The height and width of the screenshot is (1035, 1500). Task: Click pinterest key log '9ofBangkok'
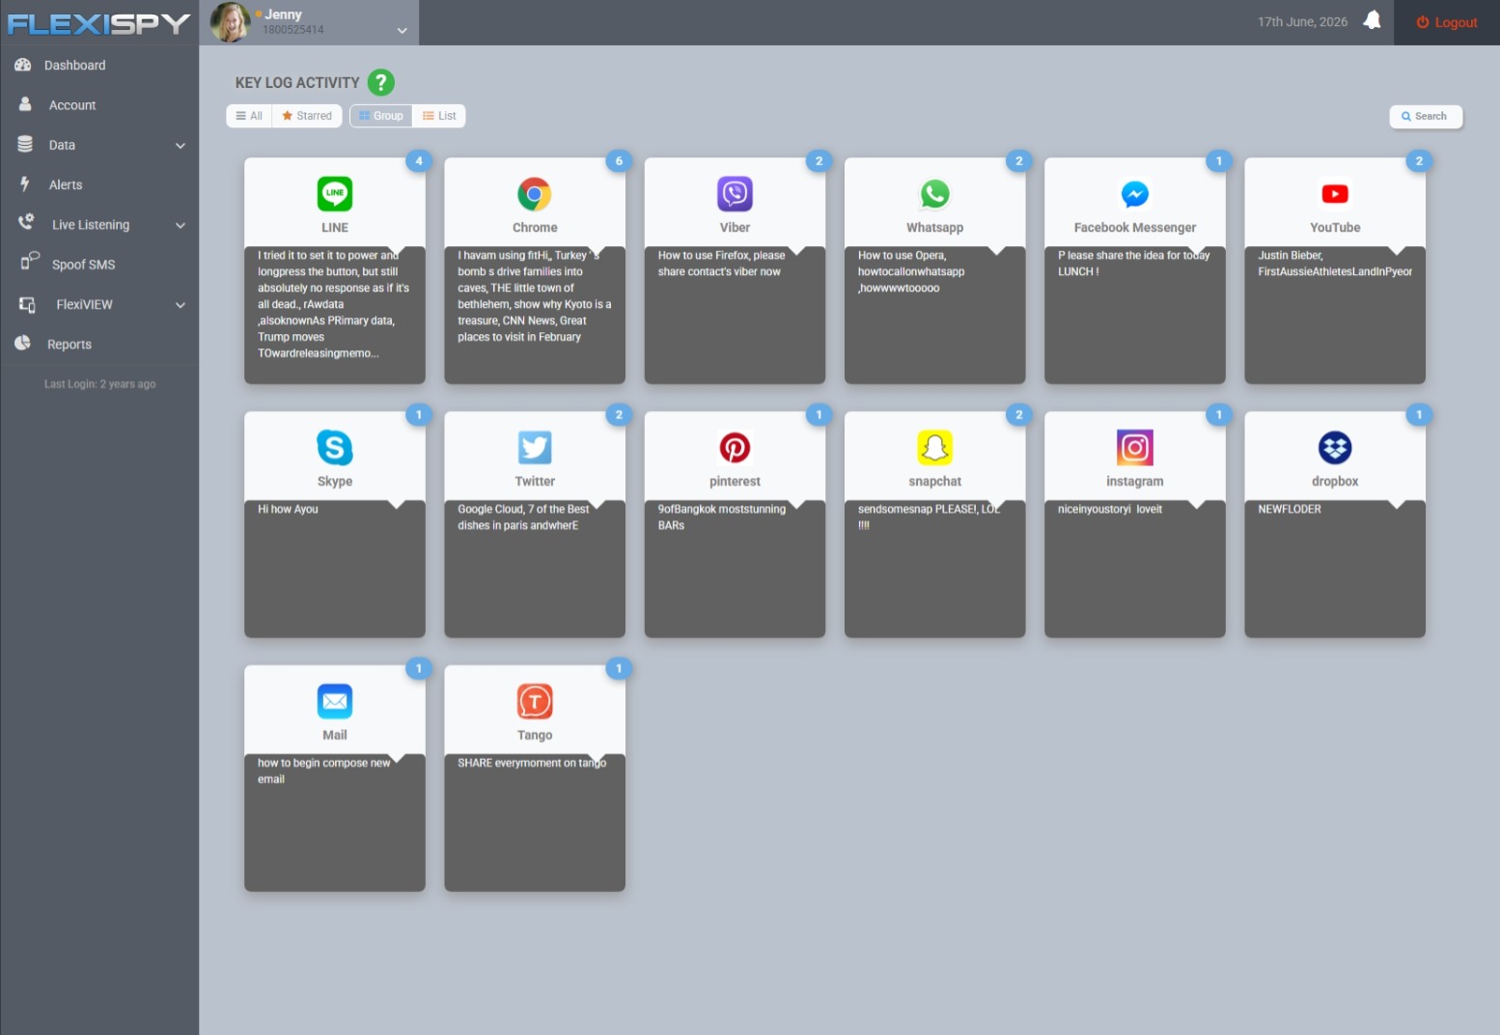721,517
